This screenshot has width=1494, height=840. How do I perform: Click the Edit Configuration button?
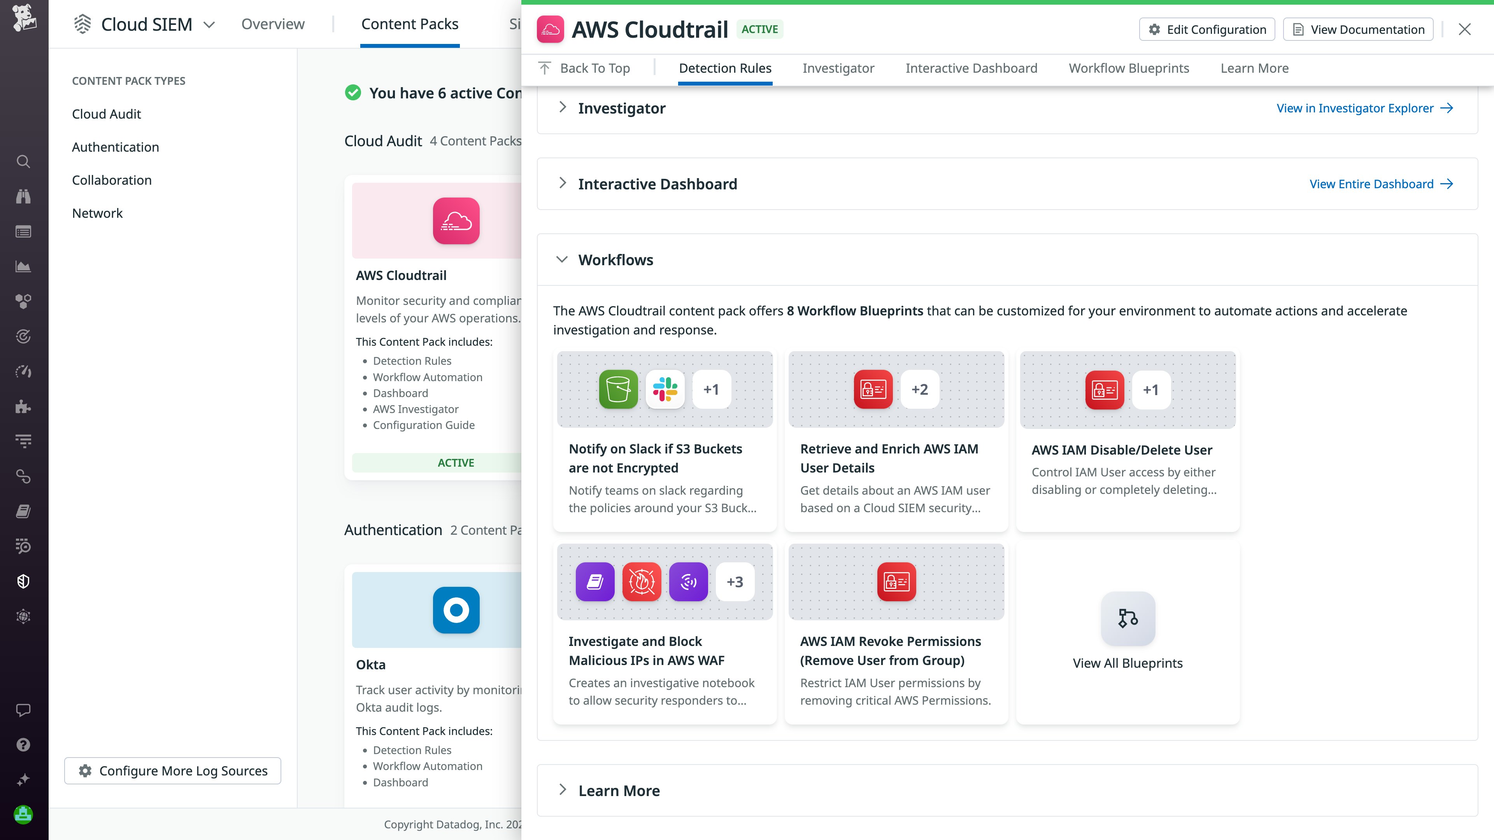point(1207,29)
